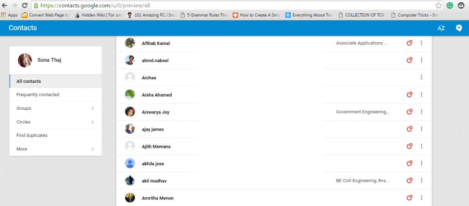Open three-dot menu for Amritha Menon
Viewport: 469px width, 206px height.
click(421, 198)
